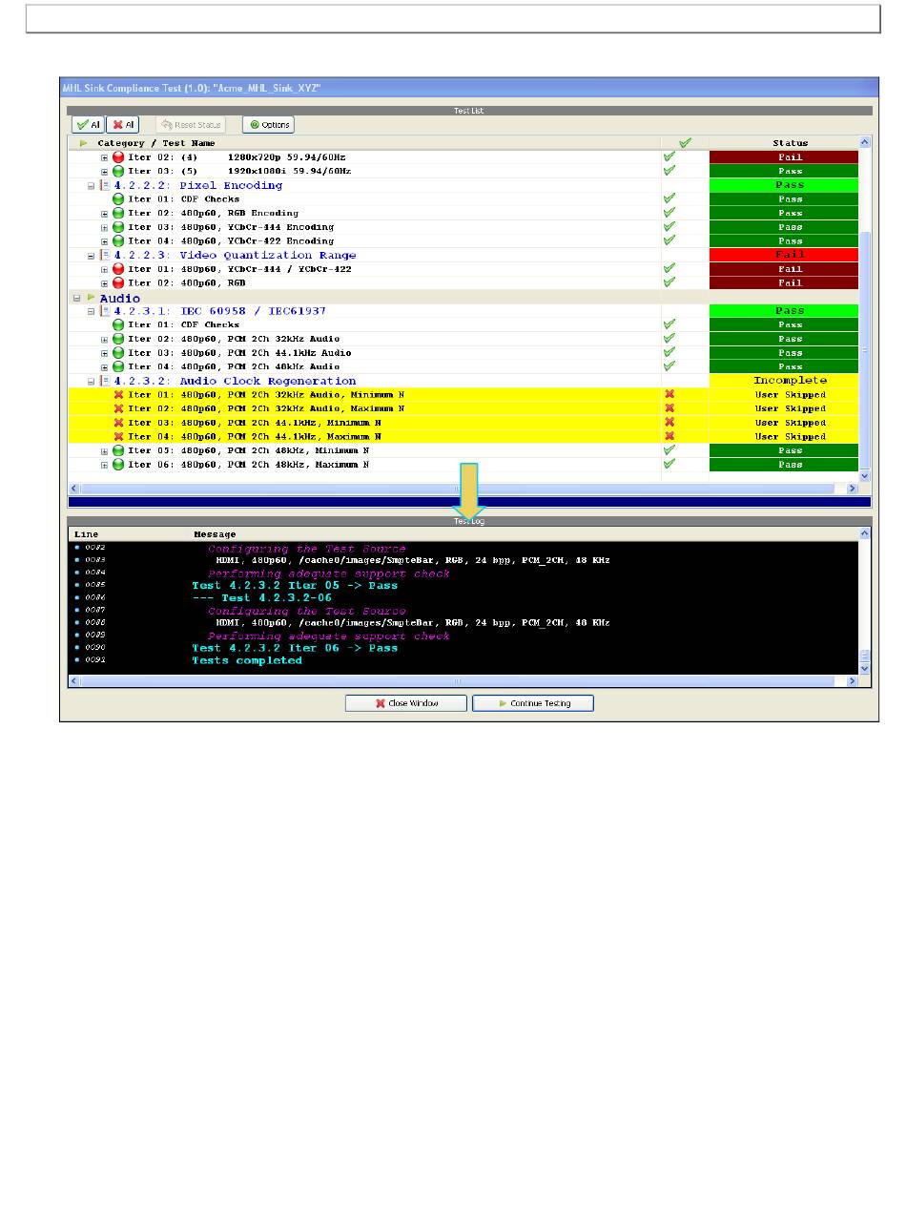
Task: Click green ball for Iter 06: 48kHz, Maximum N
Action: 119,465
